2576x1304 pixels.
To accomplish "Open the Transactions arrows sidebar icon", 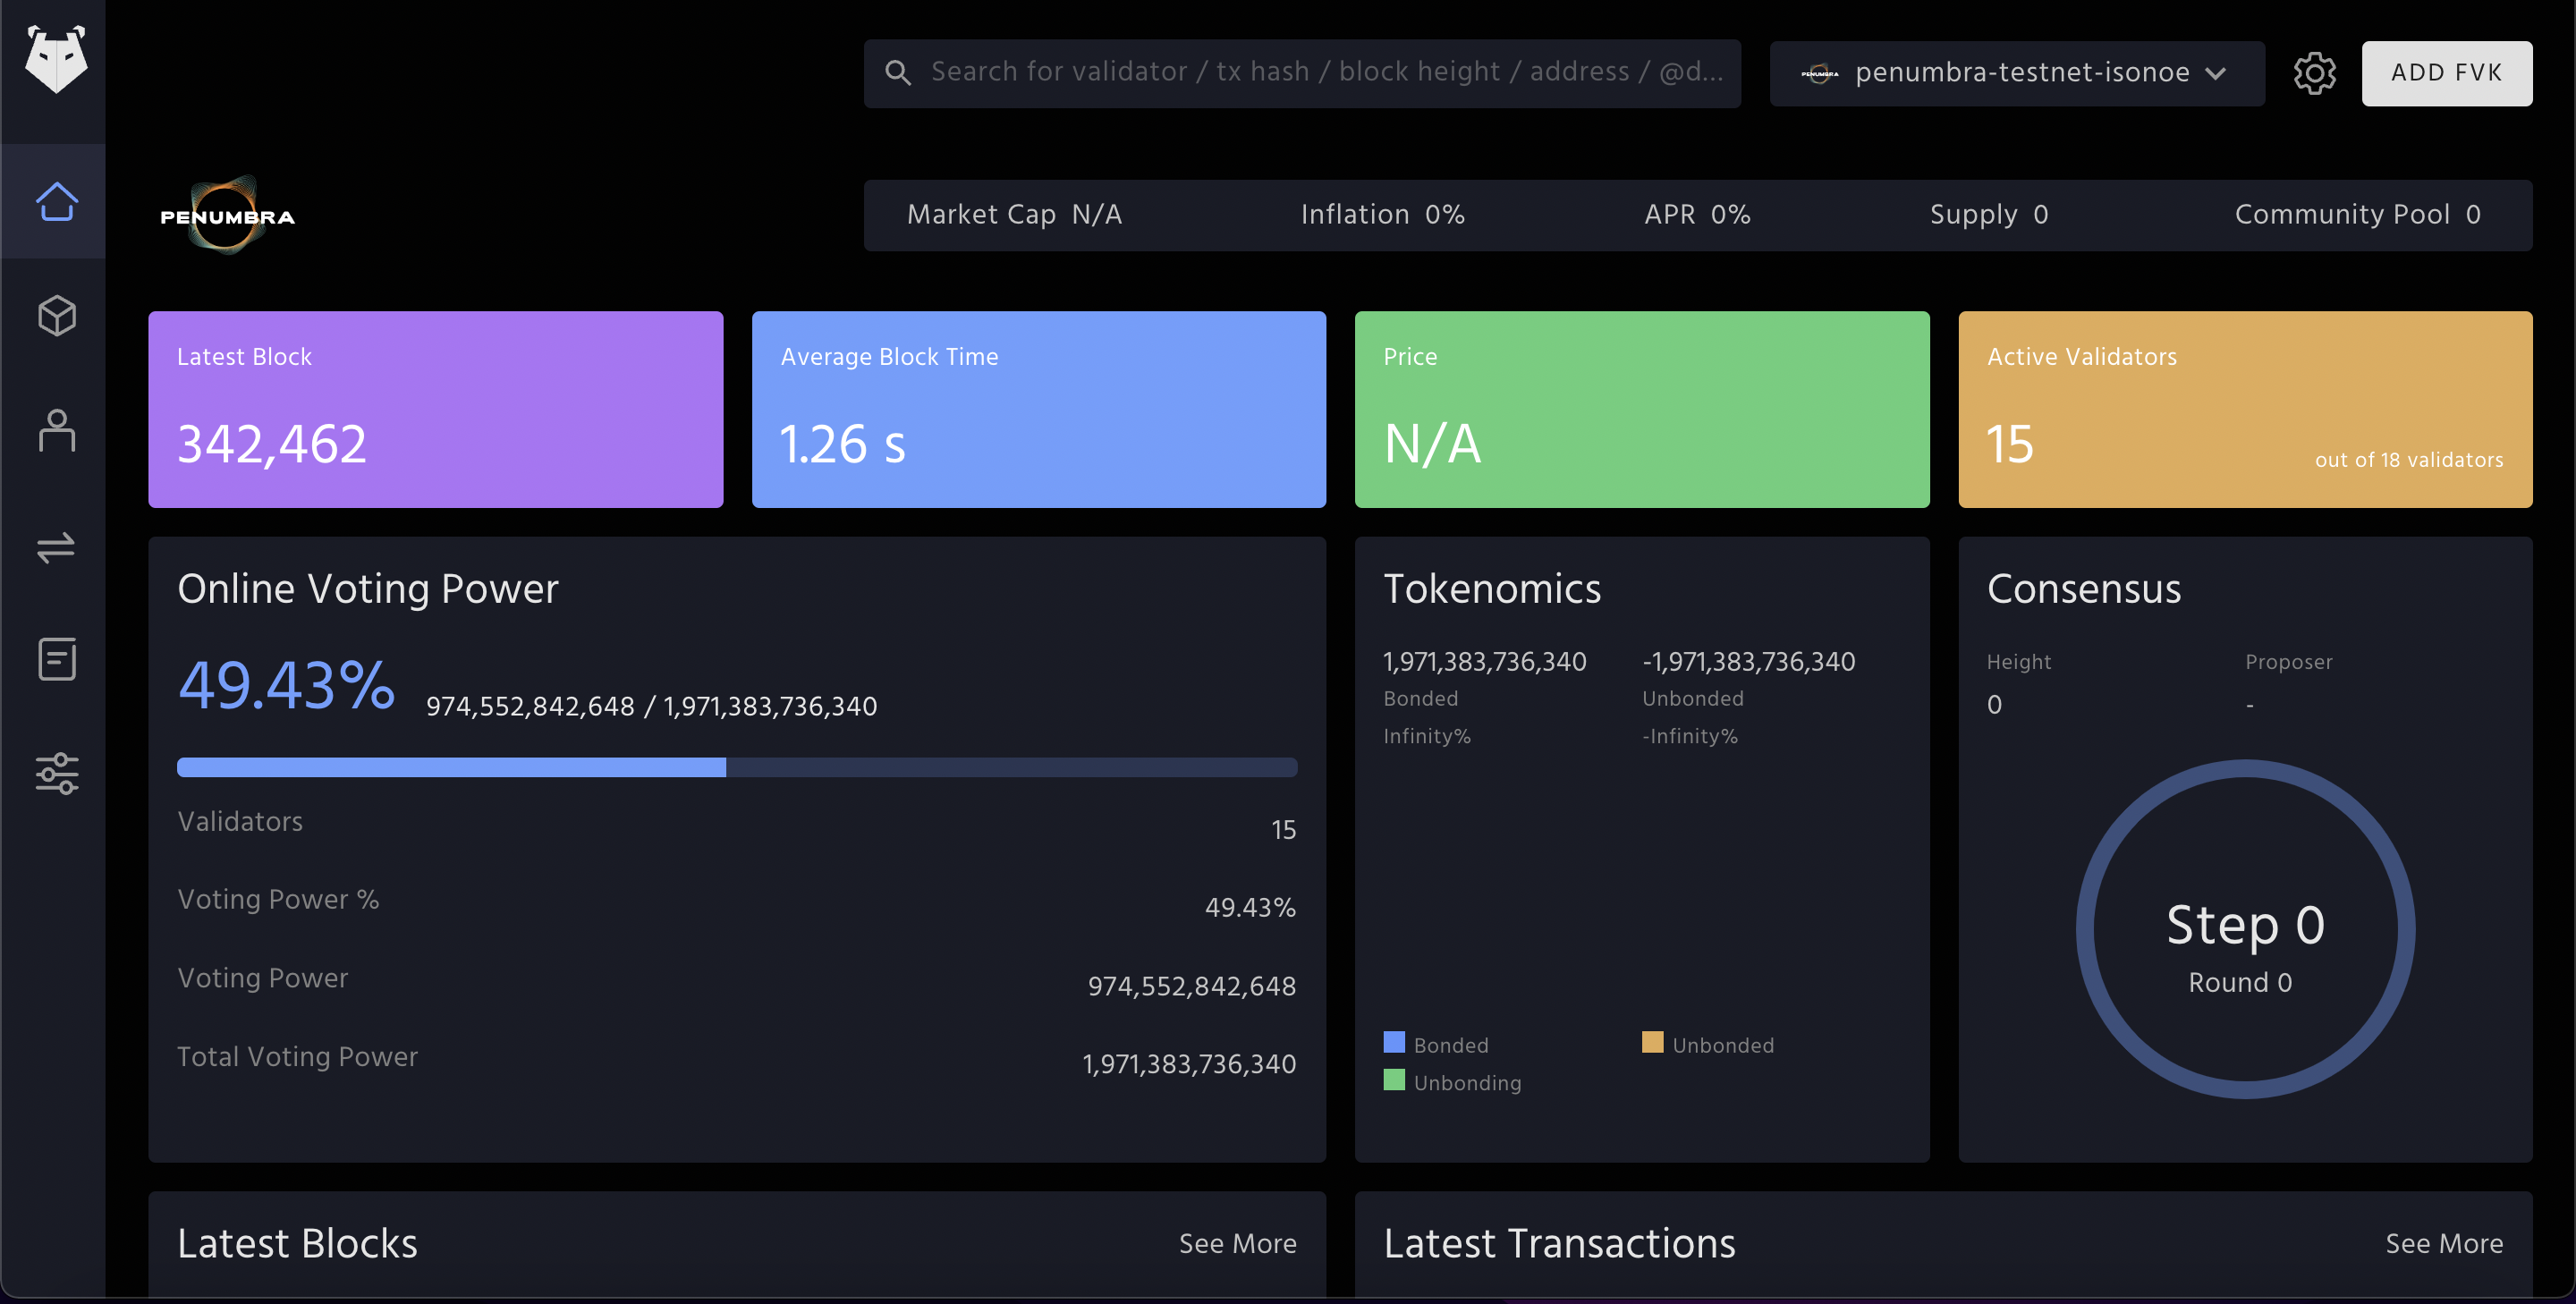I will pos(56,546).
